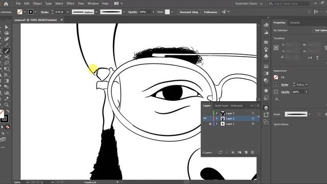
Task: Click the Preferences button
Action: (x=211, y=12)
